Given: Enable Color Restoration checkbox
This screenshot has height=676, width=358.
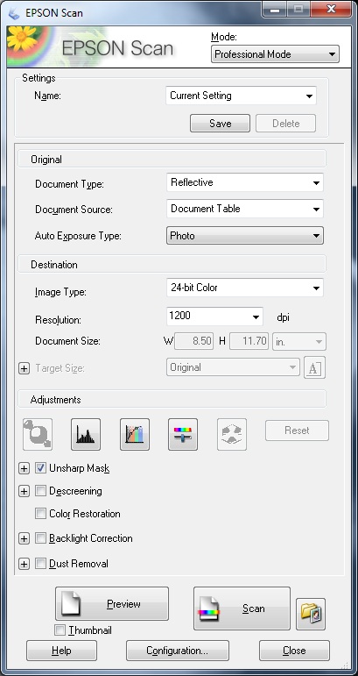Looking at the screenshot, I should point(40,514).
